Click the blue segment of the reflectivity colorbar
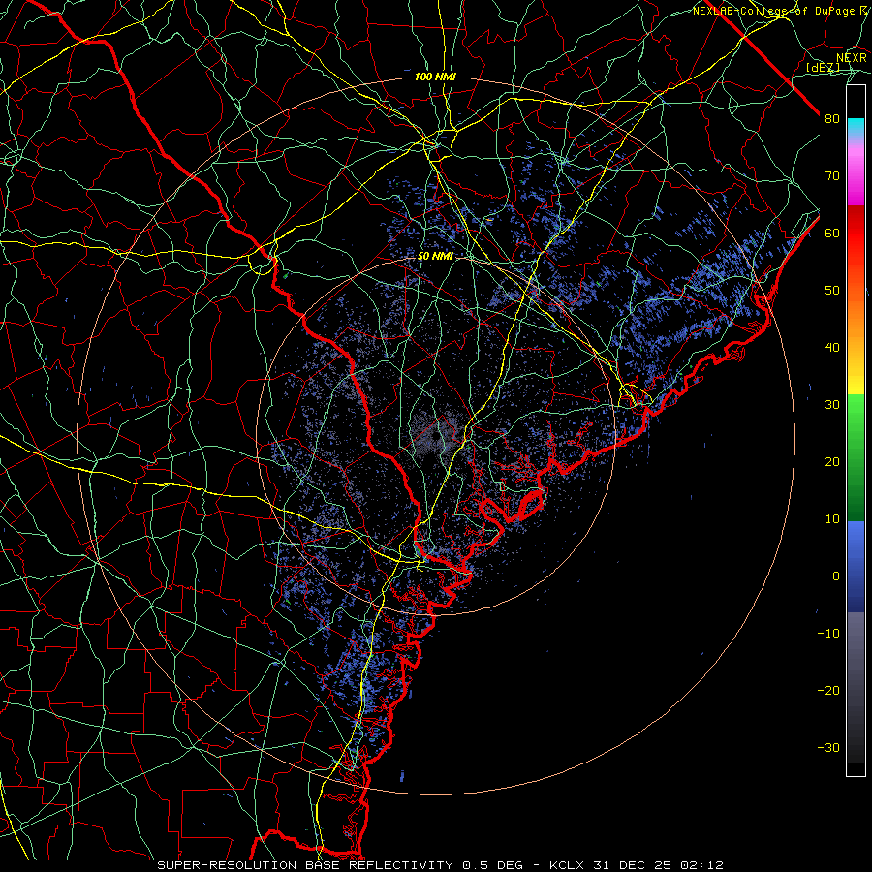Viewport: 872px width, 872px height. pyautogui.click(x=856, y=567)
